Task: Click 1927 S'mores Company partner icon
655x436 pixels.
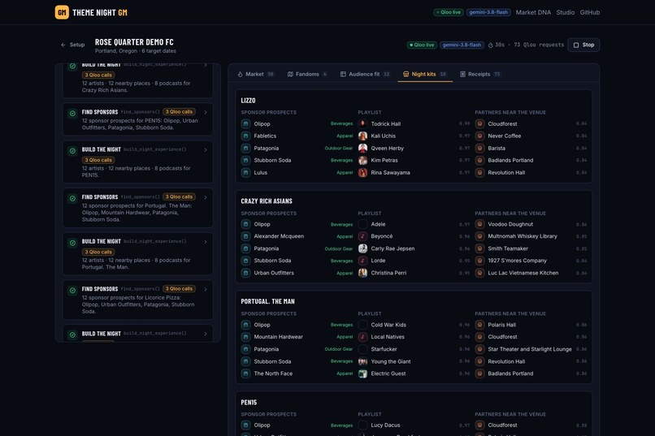Action: point(479,261)
